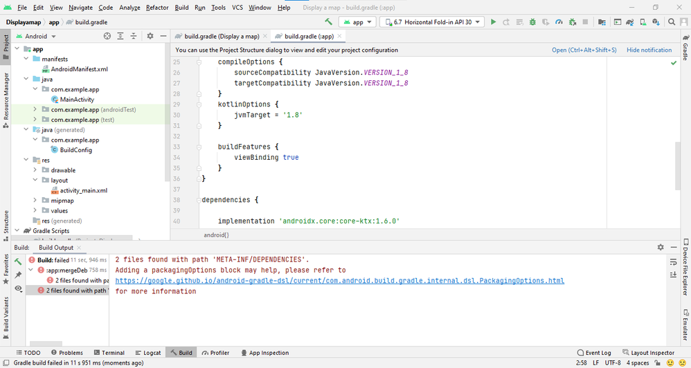This screenshot has width=691, height=368.
Task: Click the Hide notification link
Action: point(649,50)
